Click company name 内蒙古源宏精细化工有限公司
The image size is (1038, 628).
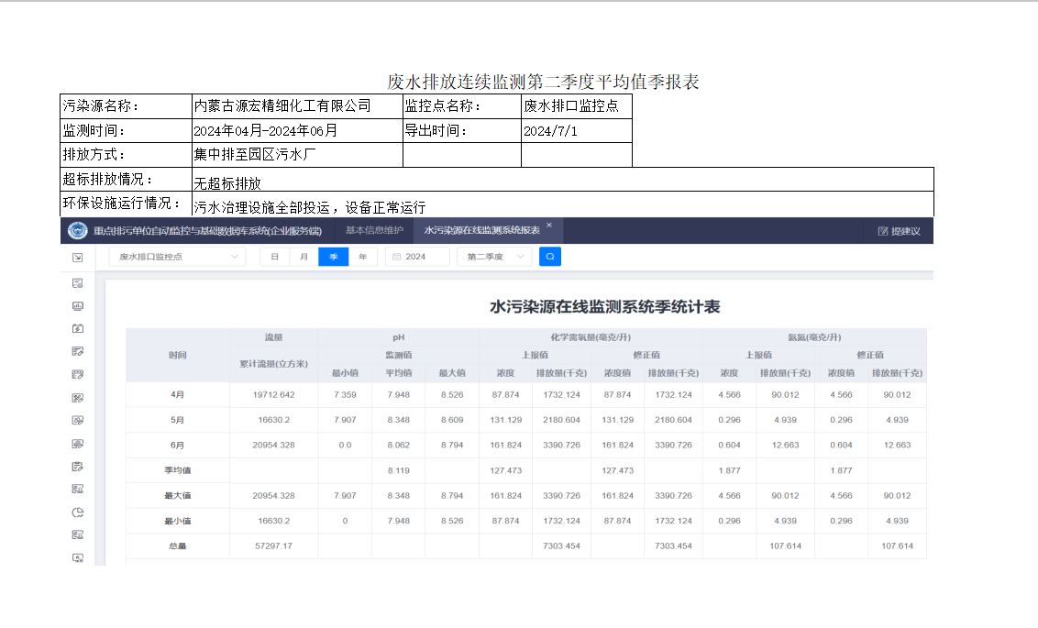pos(282,105)
